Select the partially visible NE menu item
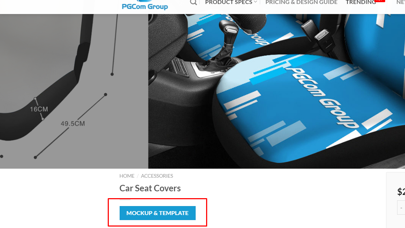The width and height of the screenshot is (405, 228). 401,2
